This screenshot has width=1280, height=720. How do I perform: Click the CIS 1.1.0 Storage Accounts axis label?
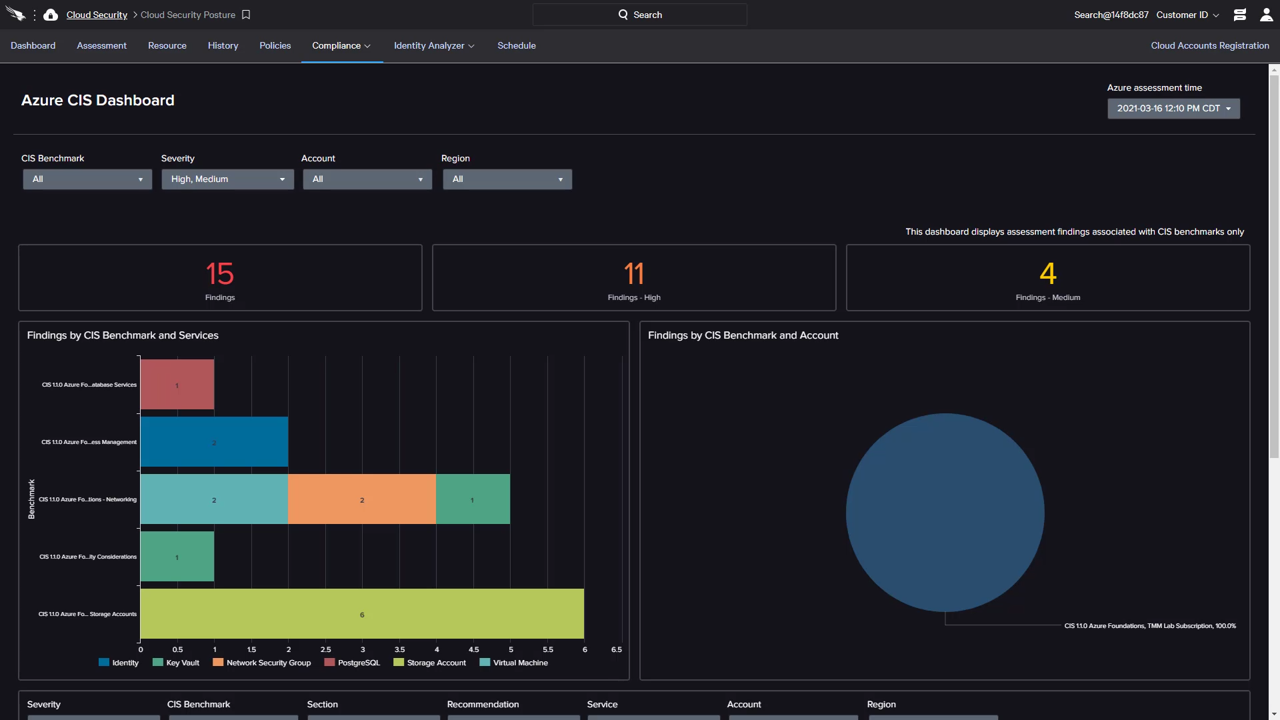(87, 614)
